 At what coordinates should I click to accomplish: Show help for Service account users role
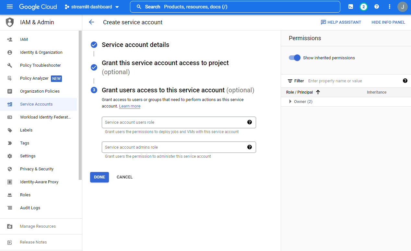(250, 122)
